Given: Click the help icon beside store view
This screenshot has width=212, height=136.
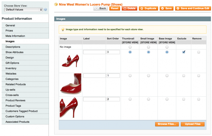Looking at the screenshot, I should pyautogui.click(x=45, y=10).
